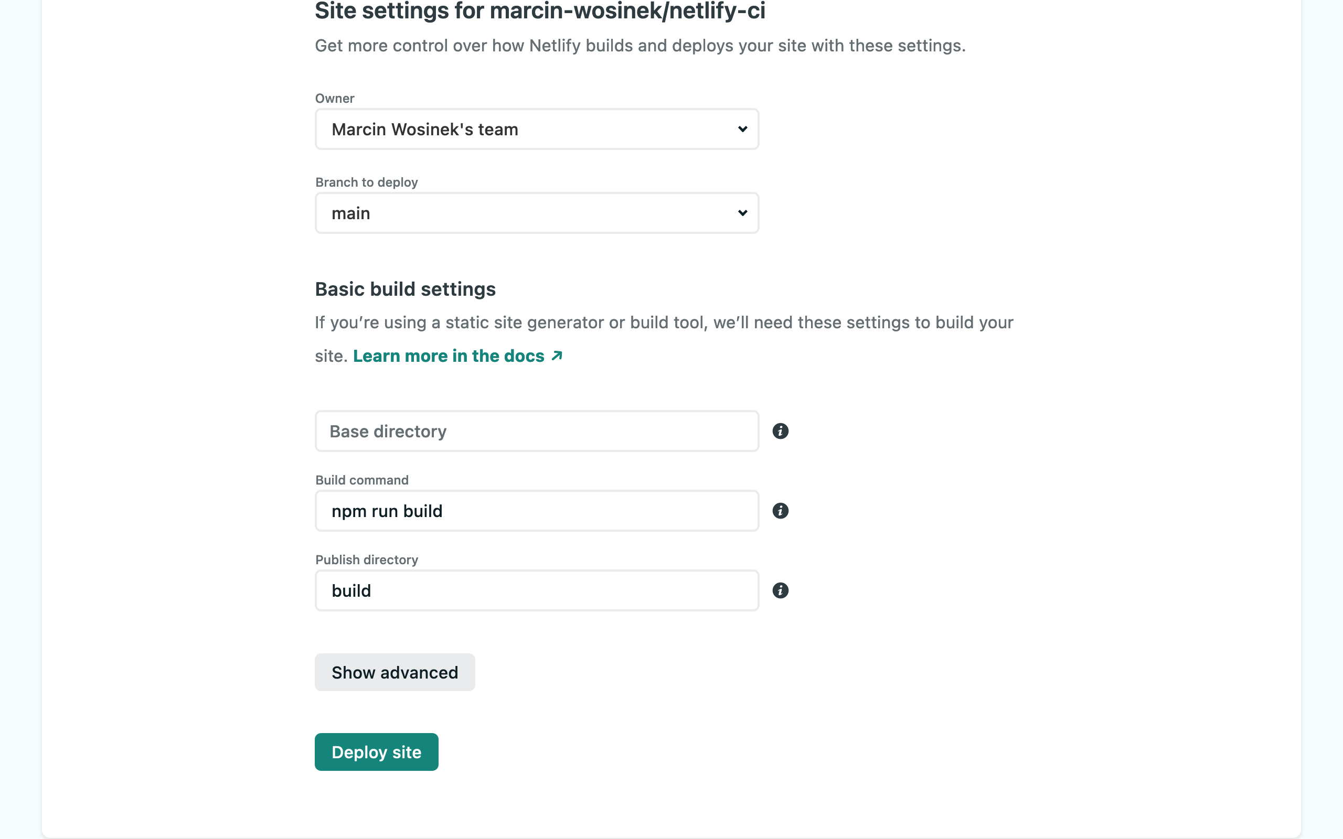Viewport: 1343px width, 839px height.
Task: Click the "Site settings for marcin-wosinek/netlify-ci" title
Action: click(x=539, y=11)
